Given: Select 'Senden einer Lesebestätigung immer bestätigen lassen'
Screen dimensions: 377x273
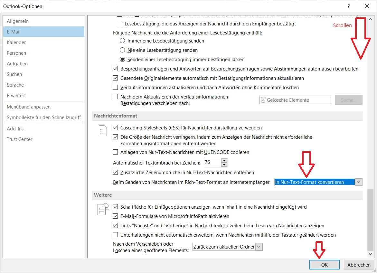Looking at the screenshot, I should tap(122, 59).
